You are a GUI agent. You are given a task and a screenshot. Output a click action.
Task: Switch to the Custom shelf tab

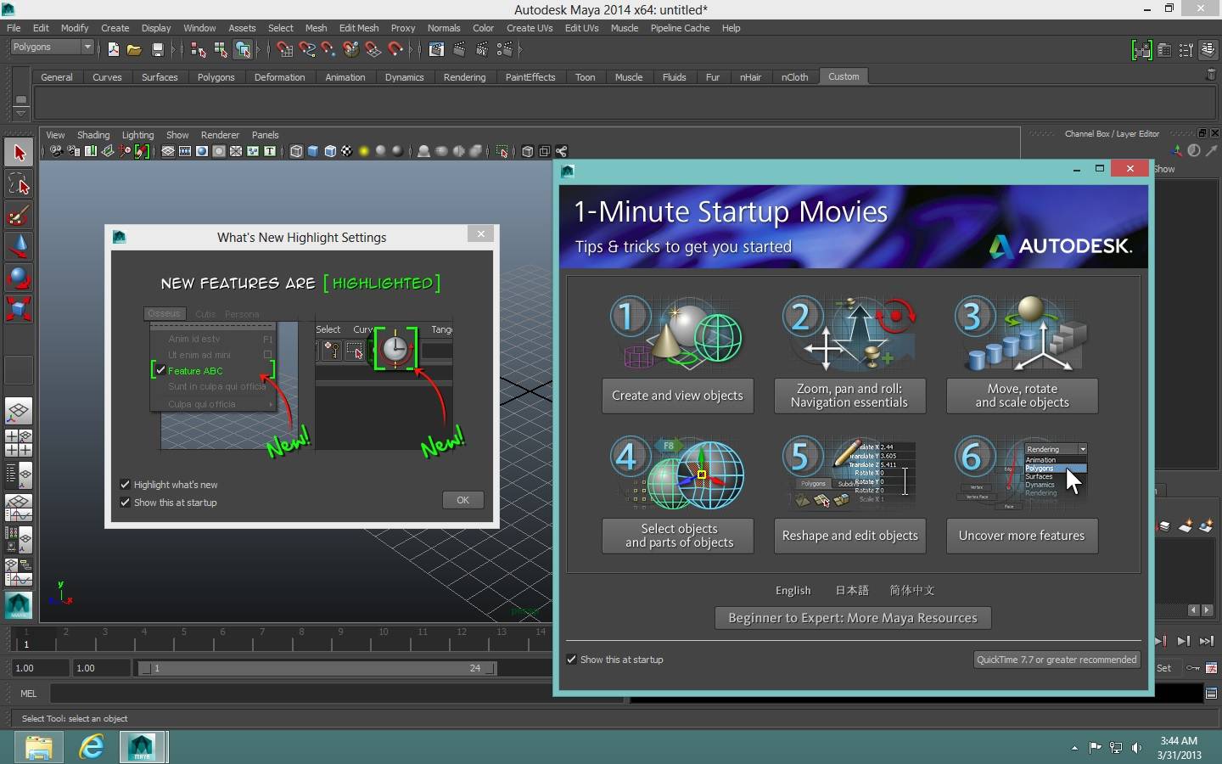[844, 76]
